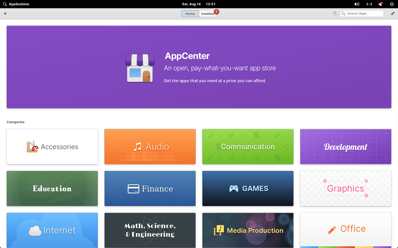The height and width of the screenshot is (248, 398).
Task: Open Math, Science, & Engineering category
Action: 150,230
